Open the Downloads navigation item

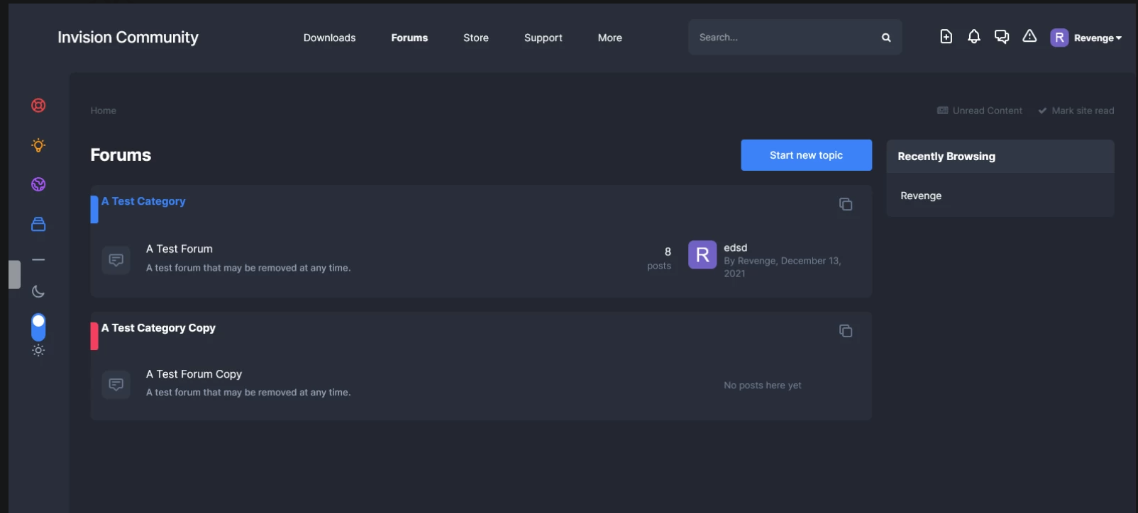click(329, 38)
